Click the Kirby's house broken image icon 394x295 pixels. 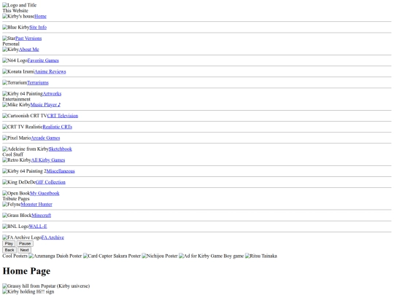click(18, 16)
